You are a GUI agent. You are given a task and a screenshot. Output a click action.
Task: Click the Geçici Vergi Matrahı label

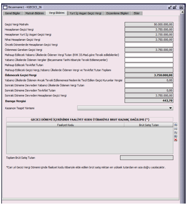click(x=17, y=24)
